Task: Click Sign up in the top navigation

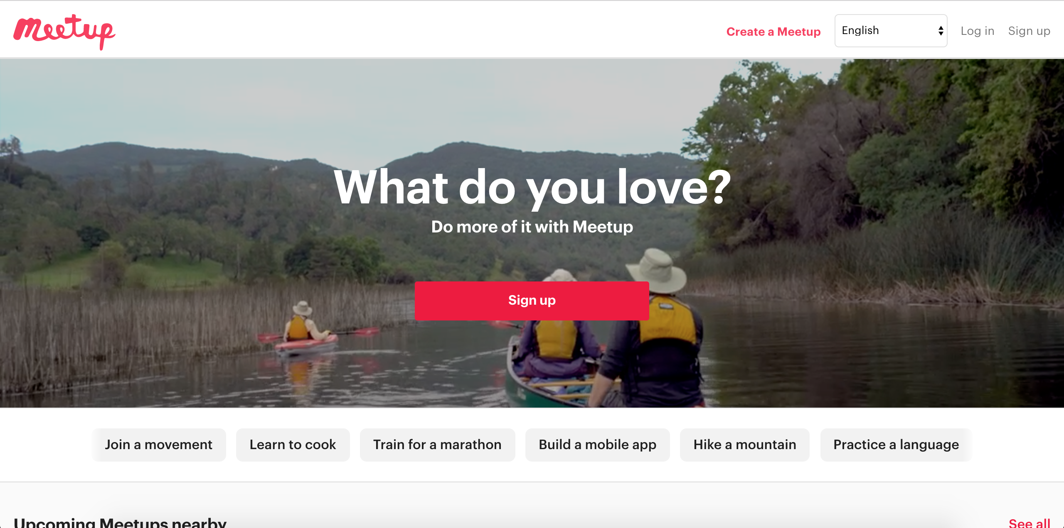Action: point(1029,31)
